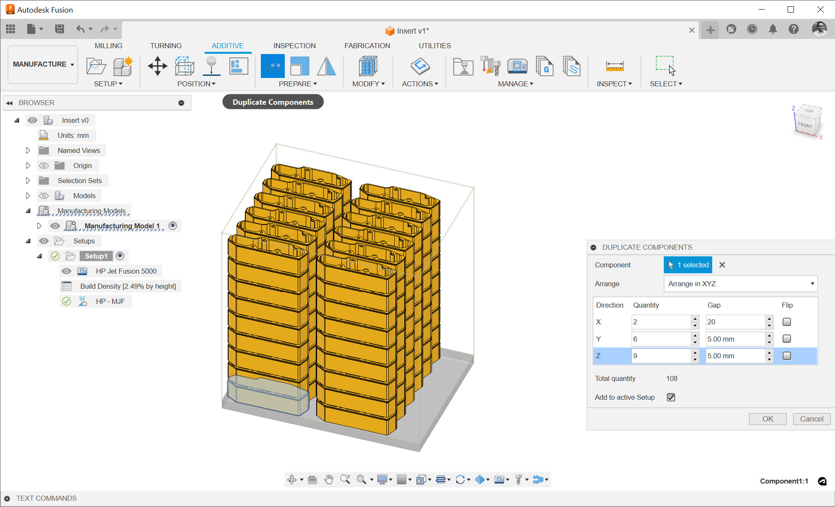Click OK in Duplicate Components dialog
Screen dimensions: 835x507
click(767, 419)
